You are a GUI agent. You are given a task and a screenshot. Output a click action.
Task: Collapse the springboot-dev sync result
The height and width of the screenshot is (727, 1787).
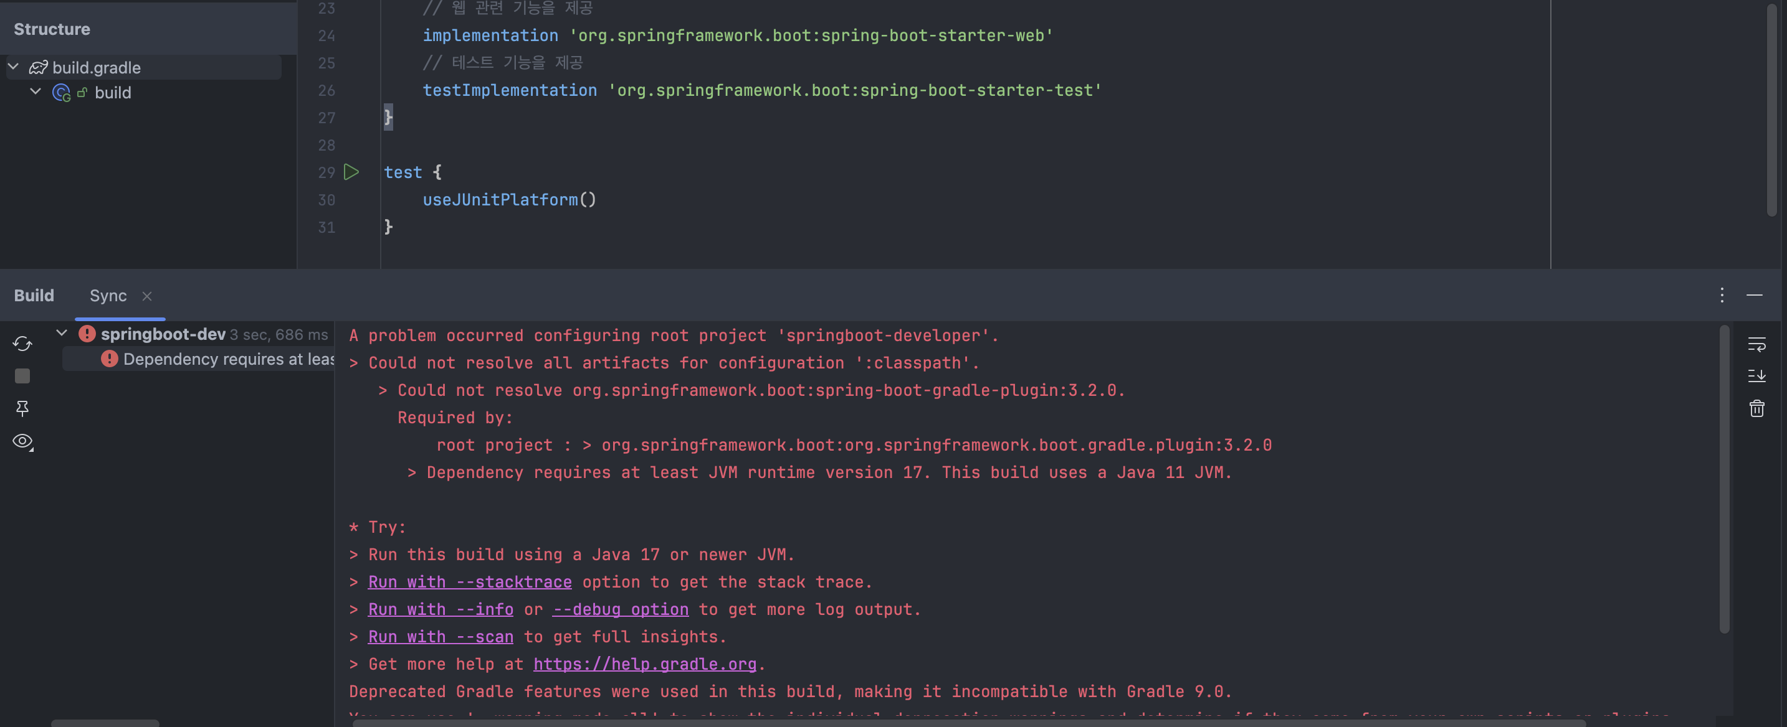click(x=62, y=334)
